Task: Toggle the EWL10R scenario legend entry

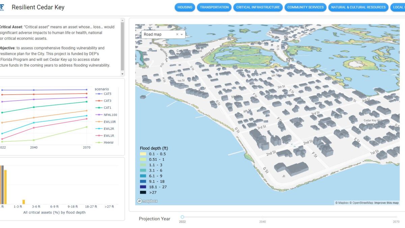Action: [x=109, y=122]
